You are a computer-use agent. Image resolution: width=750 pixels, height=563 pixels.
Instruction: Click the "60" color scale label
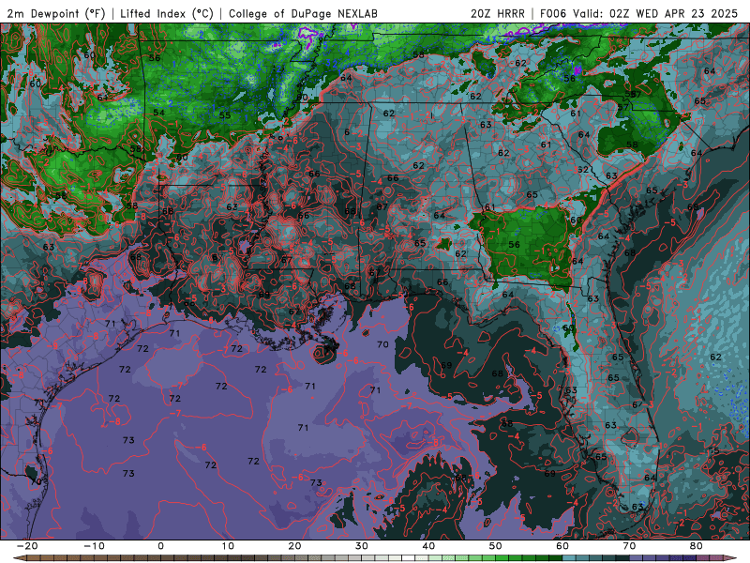coord(562,546)
